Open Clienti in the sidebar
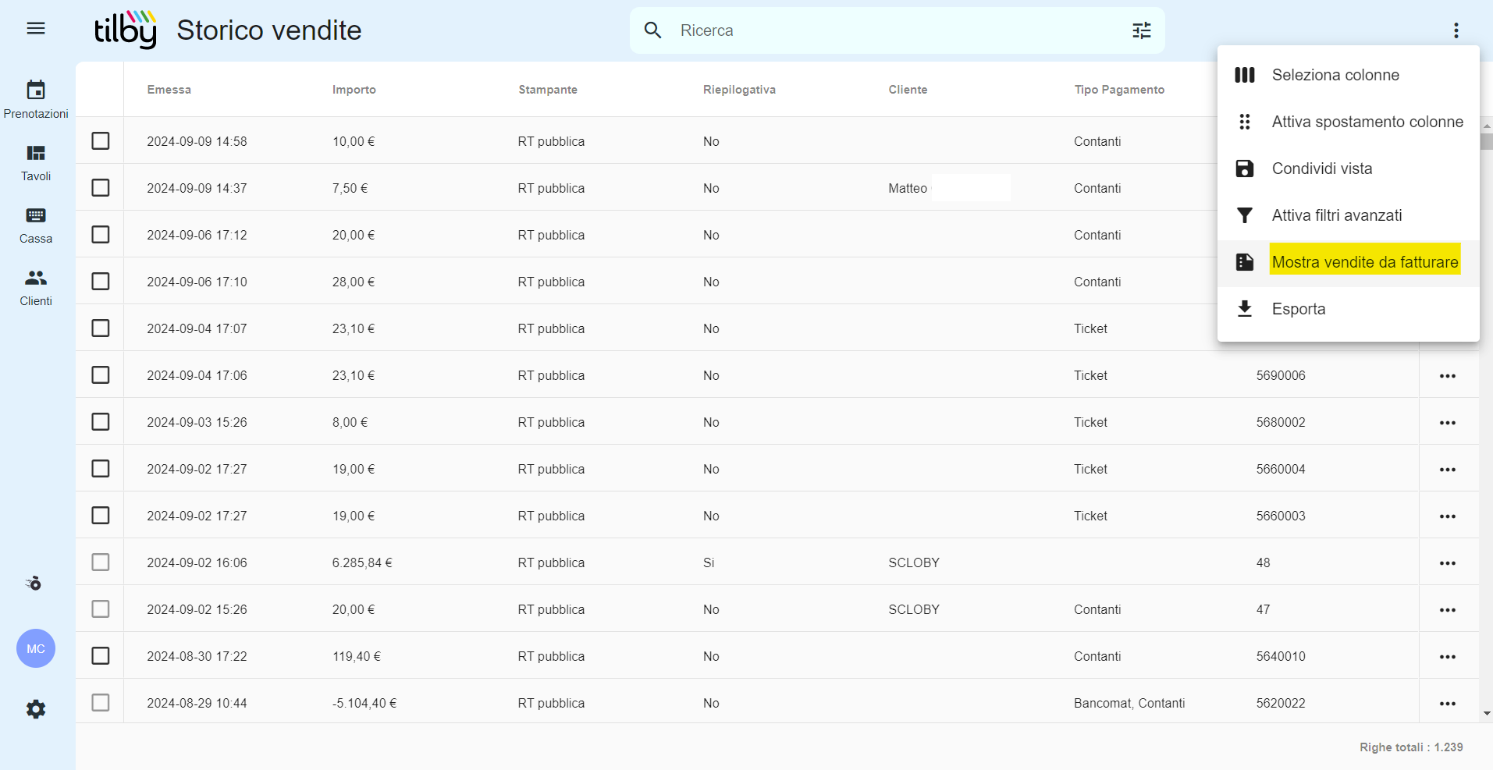The image size is (1493, 770). (x=36, y=288)
